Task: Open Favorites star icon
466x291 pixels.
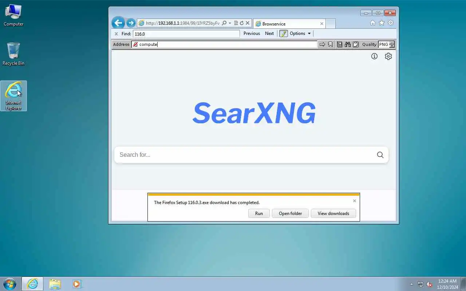Action: [x=382, y=23]
